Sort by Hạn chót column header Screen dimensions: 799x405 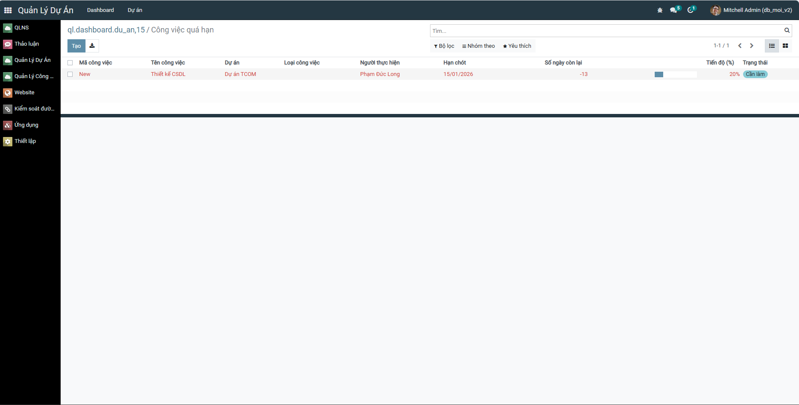click(x=454, y=63)
